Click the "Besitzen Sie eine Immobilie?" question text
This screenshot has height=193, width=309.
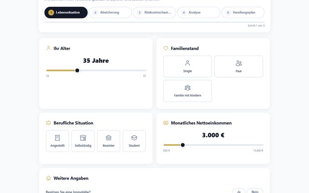68,192
